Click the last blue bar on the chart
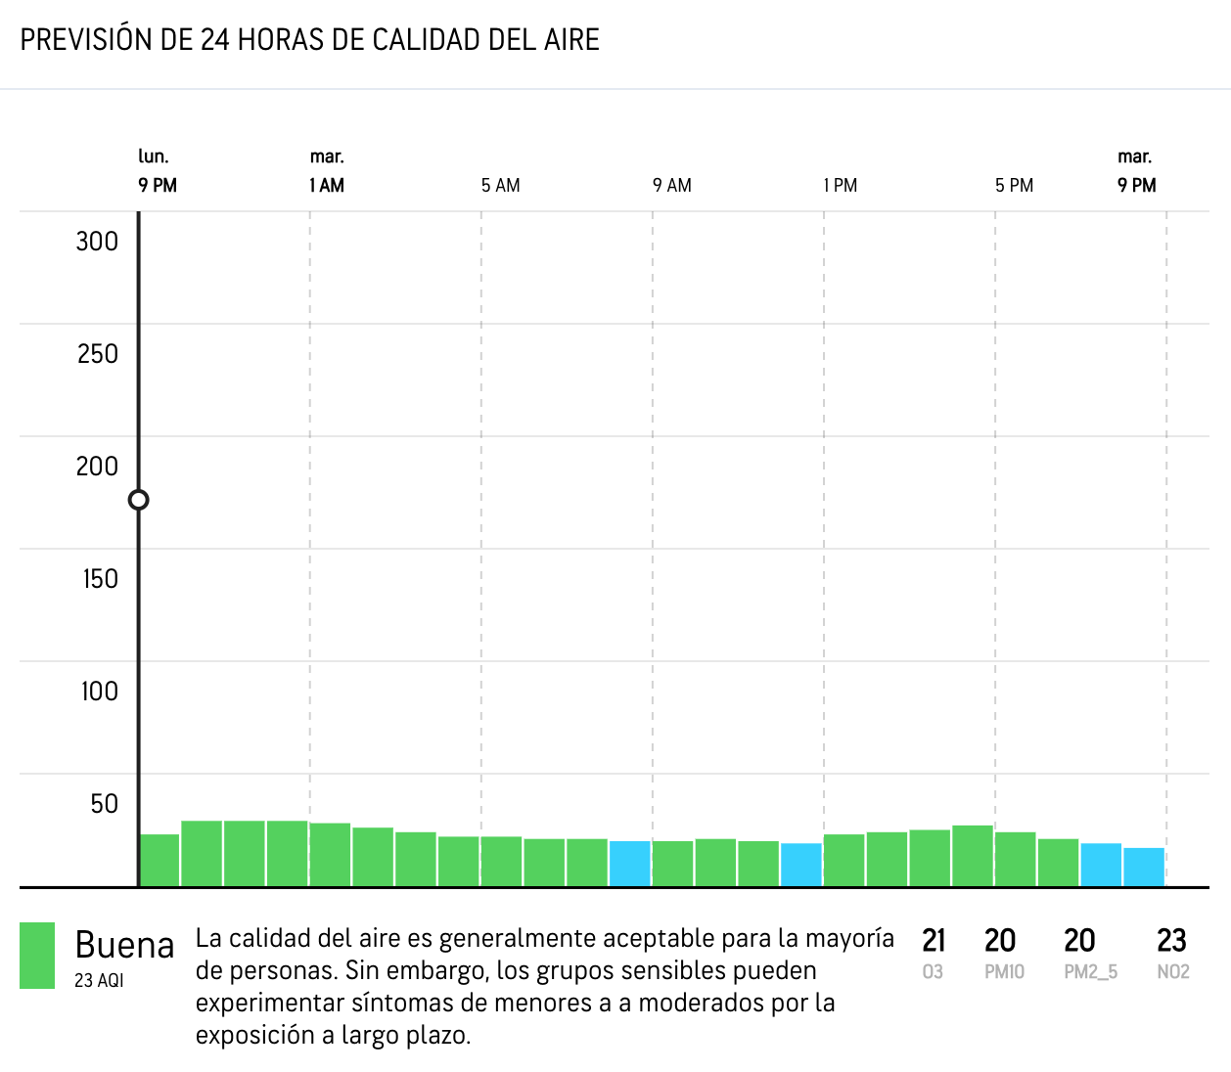The width and height of the screenshot is (1231, 1072). point(1144,867)
